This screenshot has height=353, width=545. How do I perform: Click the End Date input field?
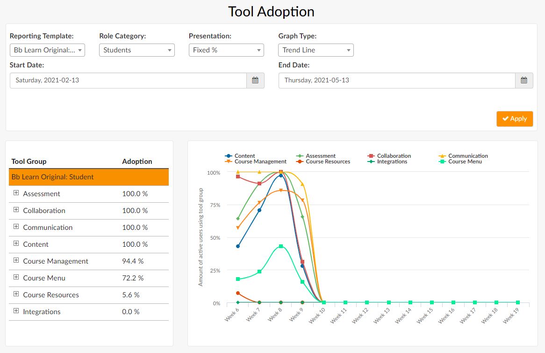(x=397, y=81)
